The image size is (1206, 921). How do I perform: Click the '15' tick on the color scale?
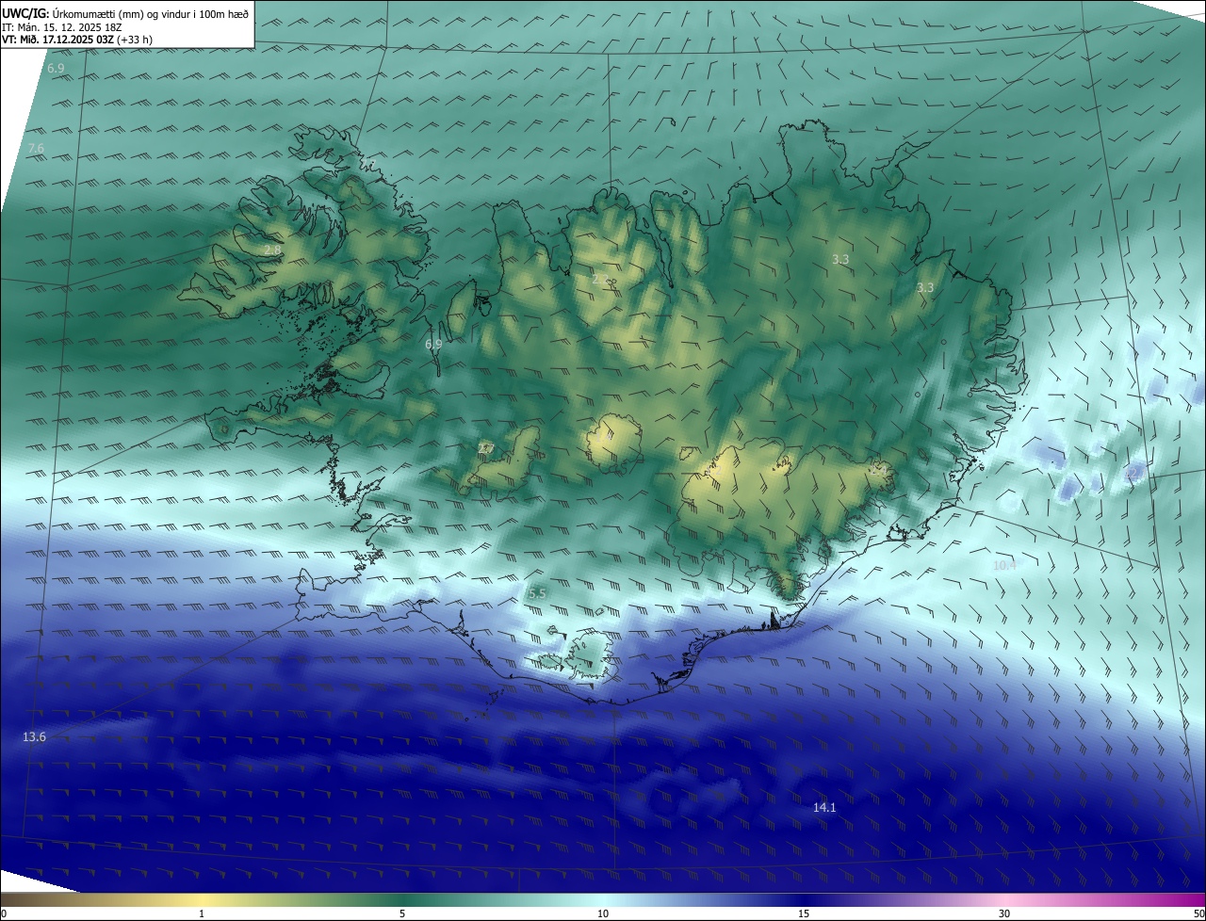[804, 913]
